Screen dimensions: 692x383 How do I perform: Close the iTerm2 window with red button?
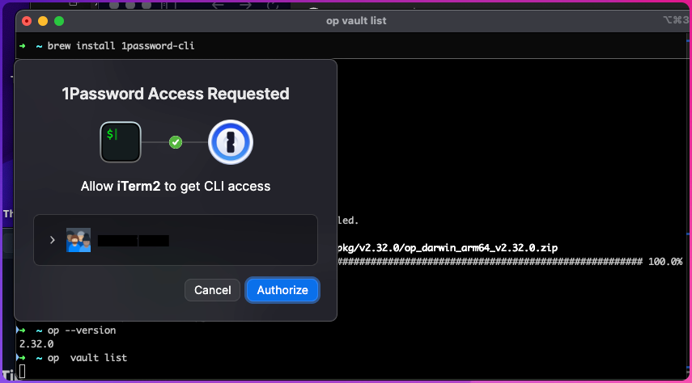click(27, 21)
